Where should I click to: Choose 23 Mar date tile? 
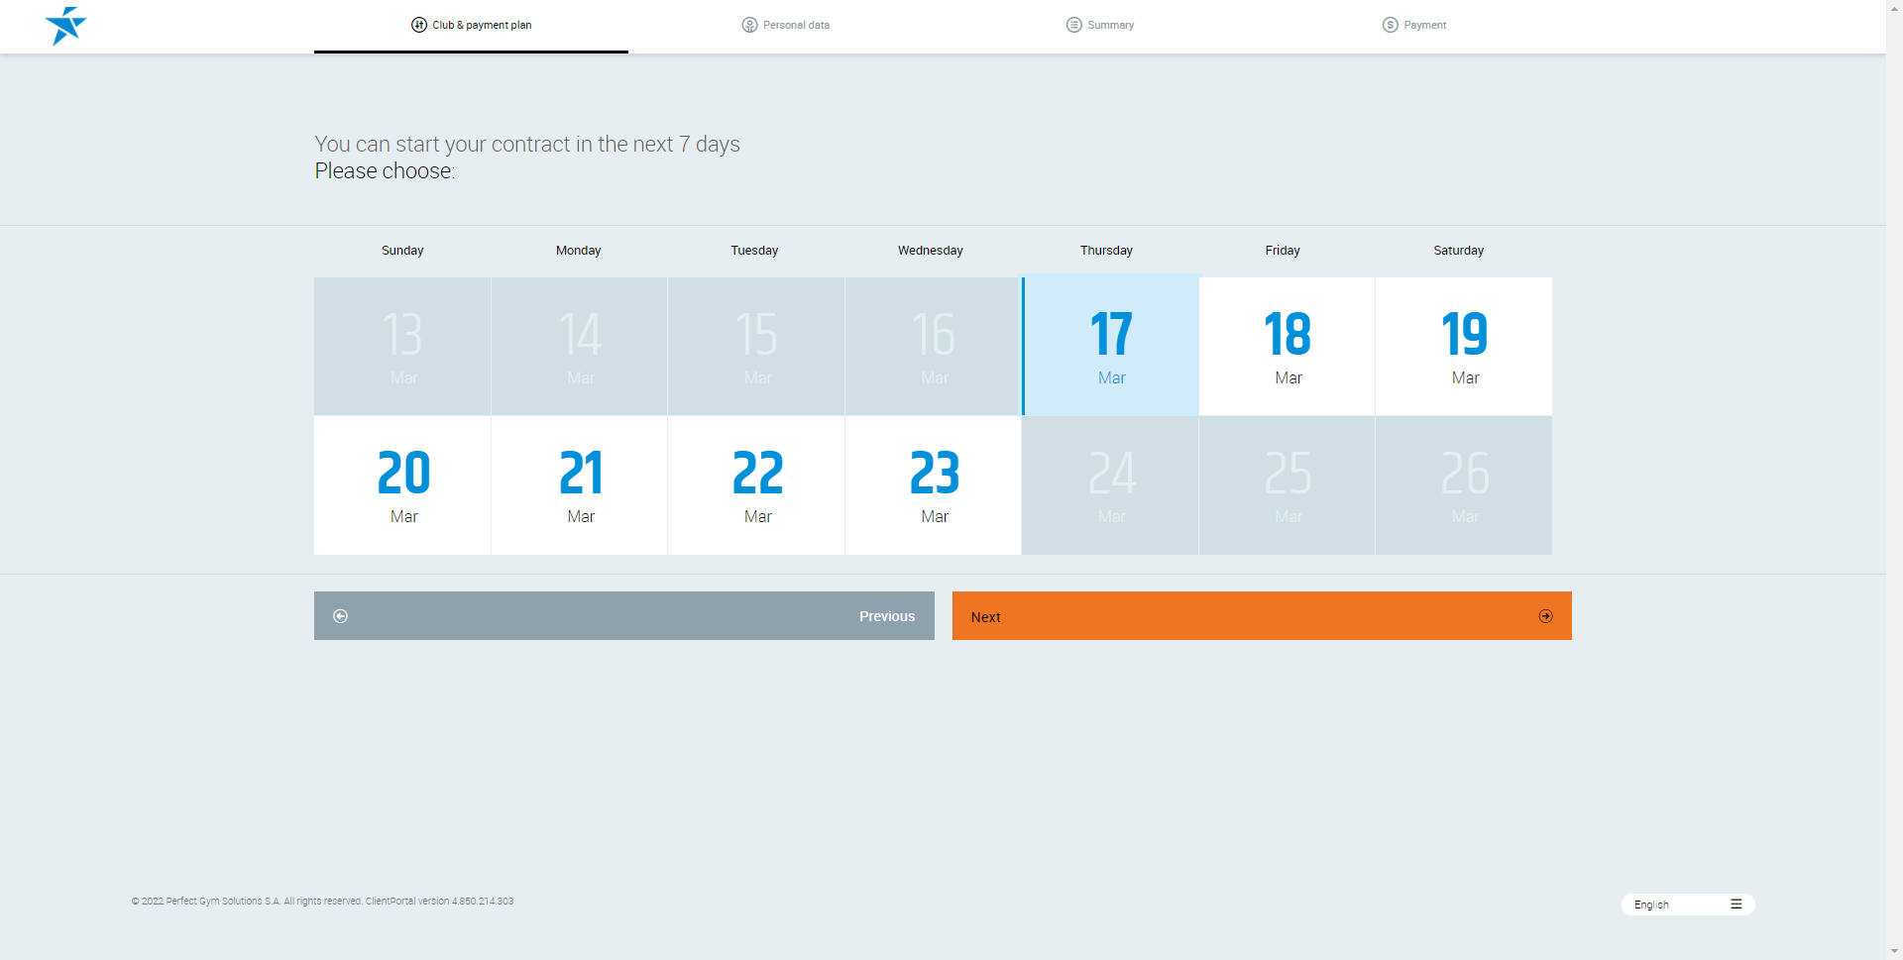[x=933, y=484]
